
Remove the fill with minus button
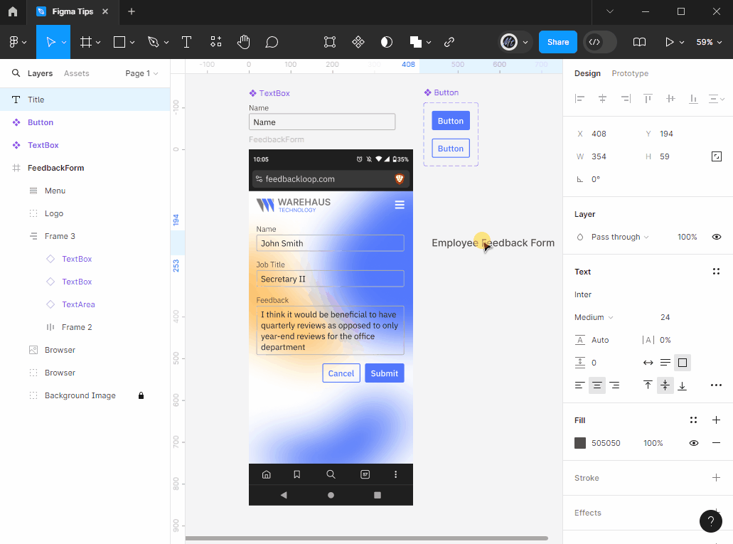[716, 443]
